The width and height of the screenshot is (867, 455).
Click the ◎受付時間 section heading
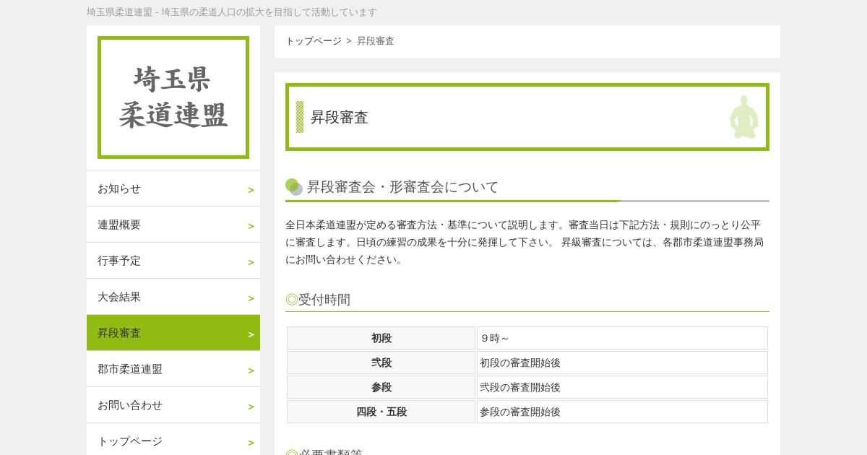click(318, 299)
